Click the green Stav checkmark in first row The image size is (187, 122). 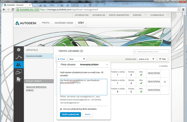[x=141, y=75]
